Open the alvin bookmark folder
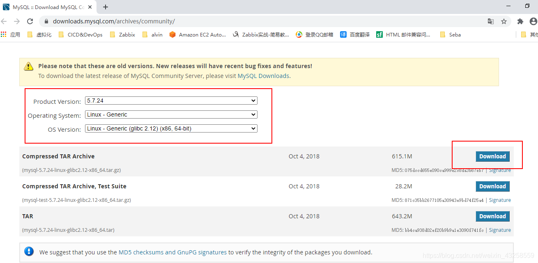Screen dimensions: 538x263 (152, 35)
